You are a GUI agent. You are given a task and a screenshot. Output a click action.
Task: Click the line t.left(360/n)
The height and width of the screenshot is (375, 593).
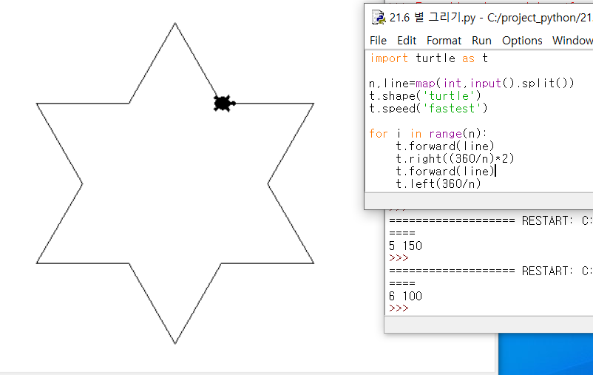(438, 184)
